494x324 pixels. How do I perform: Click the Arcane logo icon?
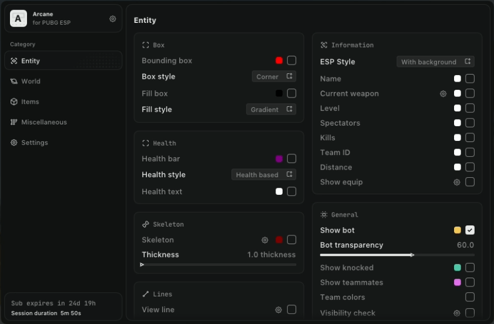point(19,19)
